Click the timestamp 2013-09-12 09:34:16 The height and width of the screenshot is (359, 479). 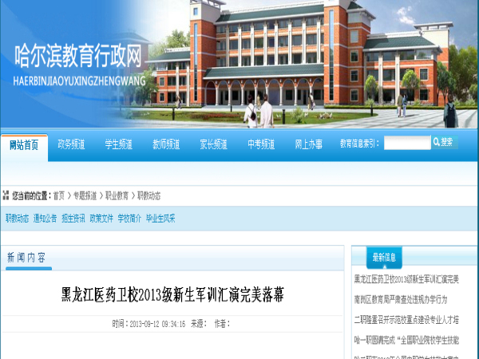tap(157, 324)
